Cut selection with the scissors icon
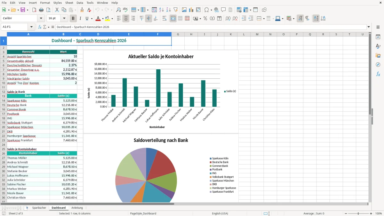The image size is (384, 216). [57, 10]
